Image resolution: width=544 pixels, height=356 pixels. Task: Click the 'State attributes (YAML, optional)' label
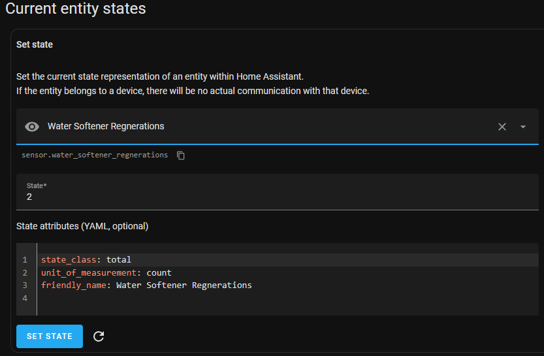coord(82,226)
